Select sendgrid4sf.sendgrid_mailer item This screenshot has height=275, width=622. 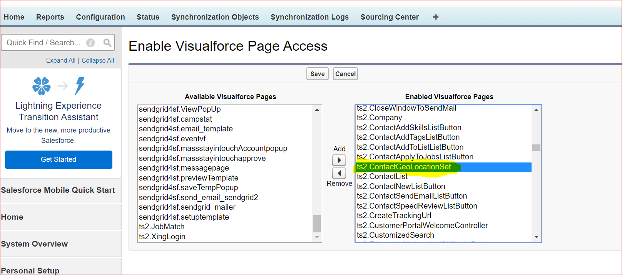click(225, 207)
